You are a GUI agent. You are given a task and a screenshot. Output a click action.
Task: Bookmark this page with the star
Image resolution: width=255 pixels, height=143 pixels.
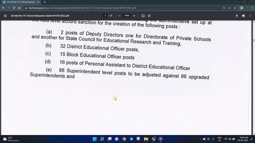coord(235,8)
